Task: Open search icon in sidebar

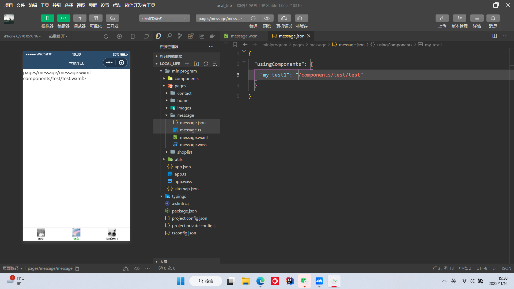Action: (x=169, y=36)
